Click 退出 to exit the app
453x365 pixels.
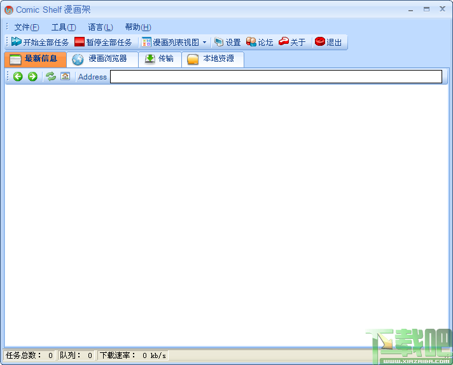(328, 42)
